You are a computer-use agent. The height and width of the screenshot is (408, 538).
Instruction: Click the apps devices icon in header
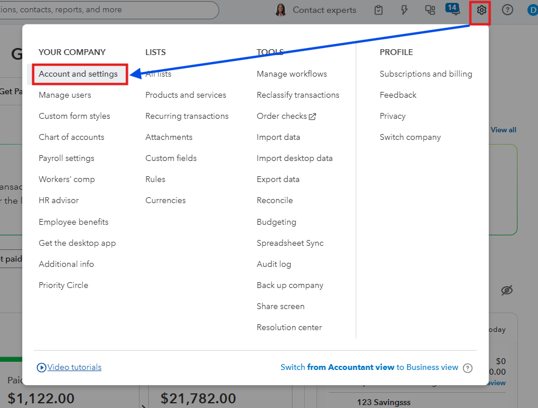(430, 10)
